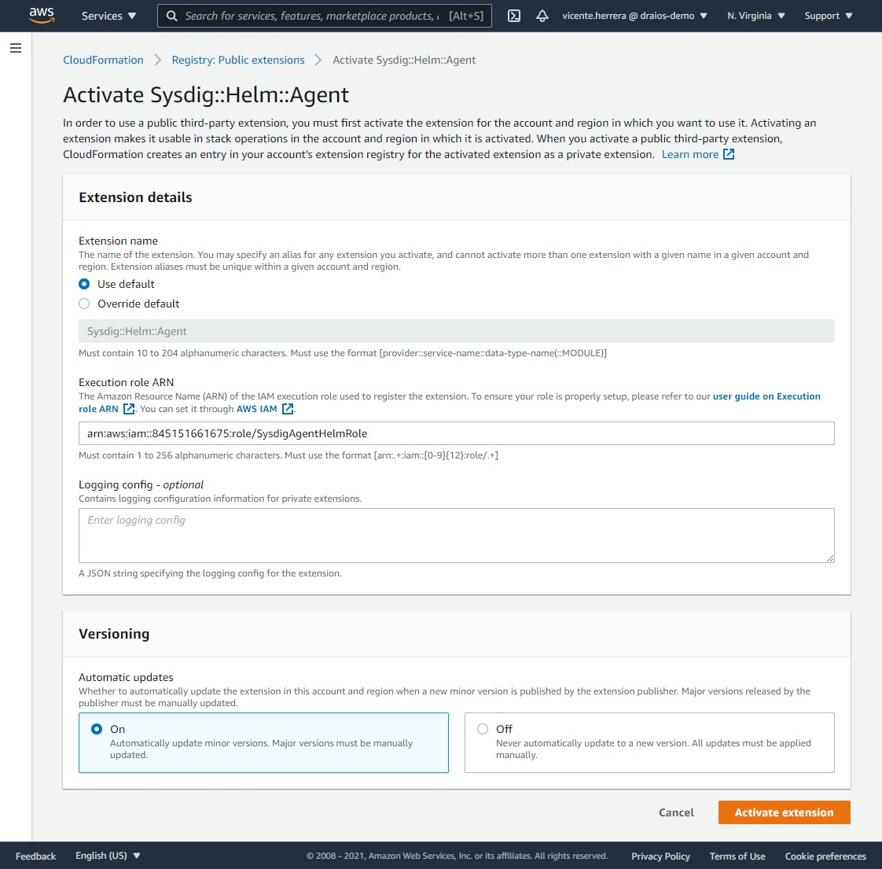
Task: Open the AWS home logo
Action: coord(42,15)
